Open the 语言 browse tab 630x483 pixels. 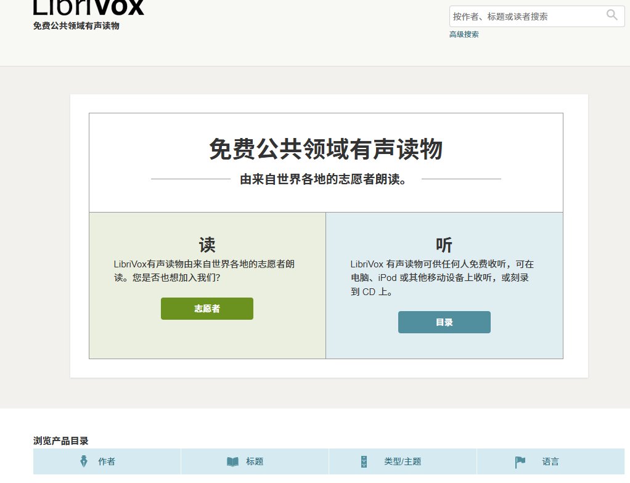550,461
